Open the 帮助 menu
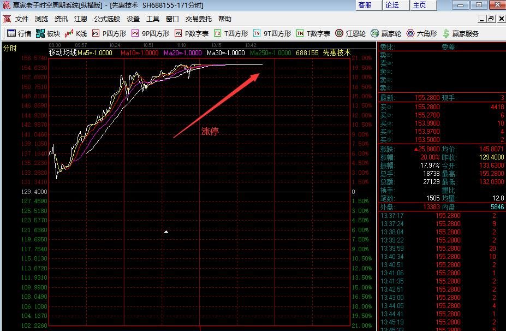 [224, 19]
